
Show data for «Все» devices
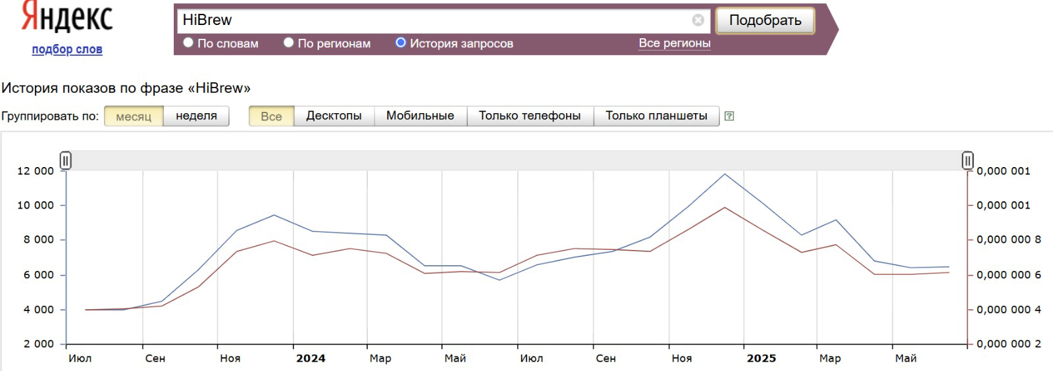coord(271,116)
